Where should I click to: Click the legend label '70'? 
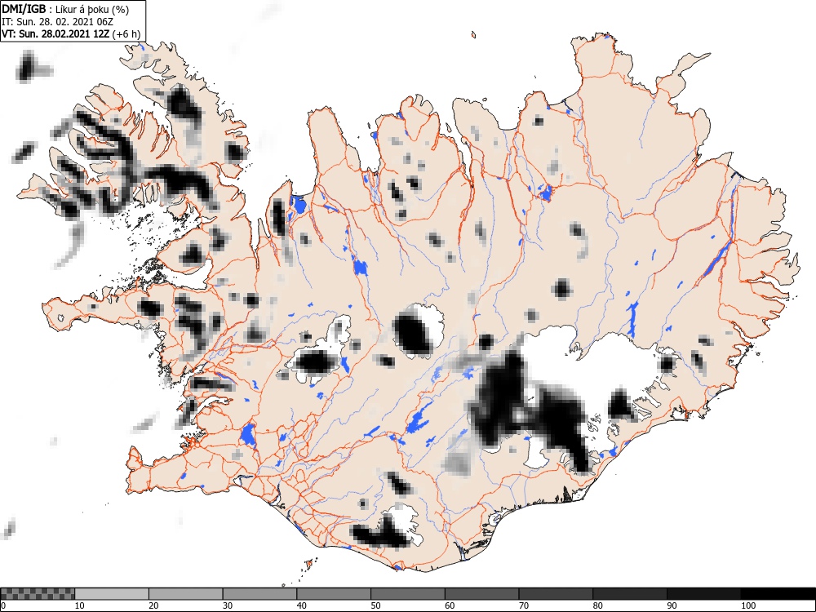(x=524, y=605)
